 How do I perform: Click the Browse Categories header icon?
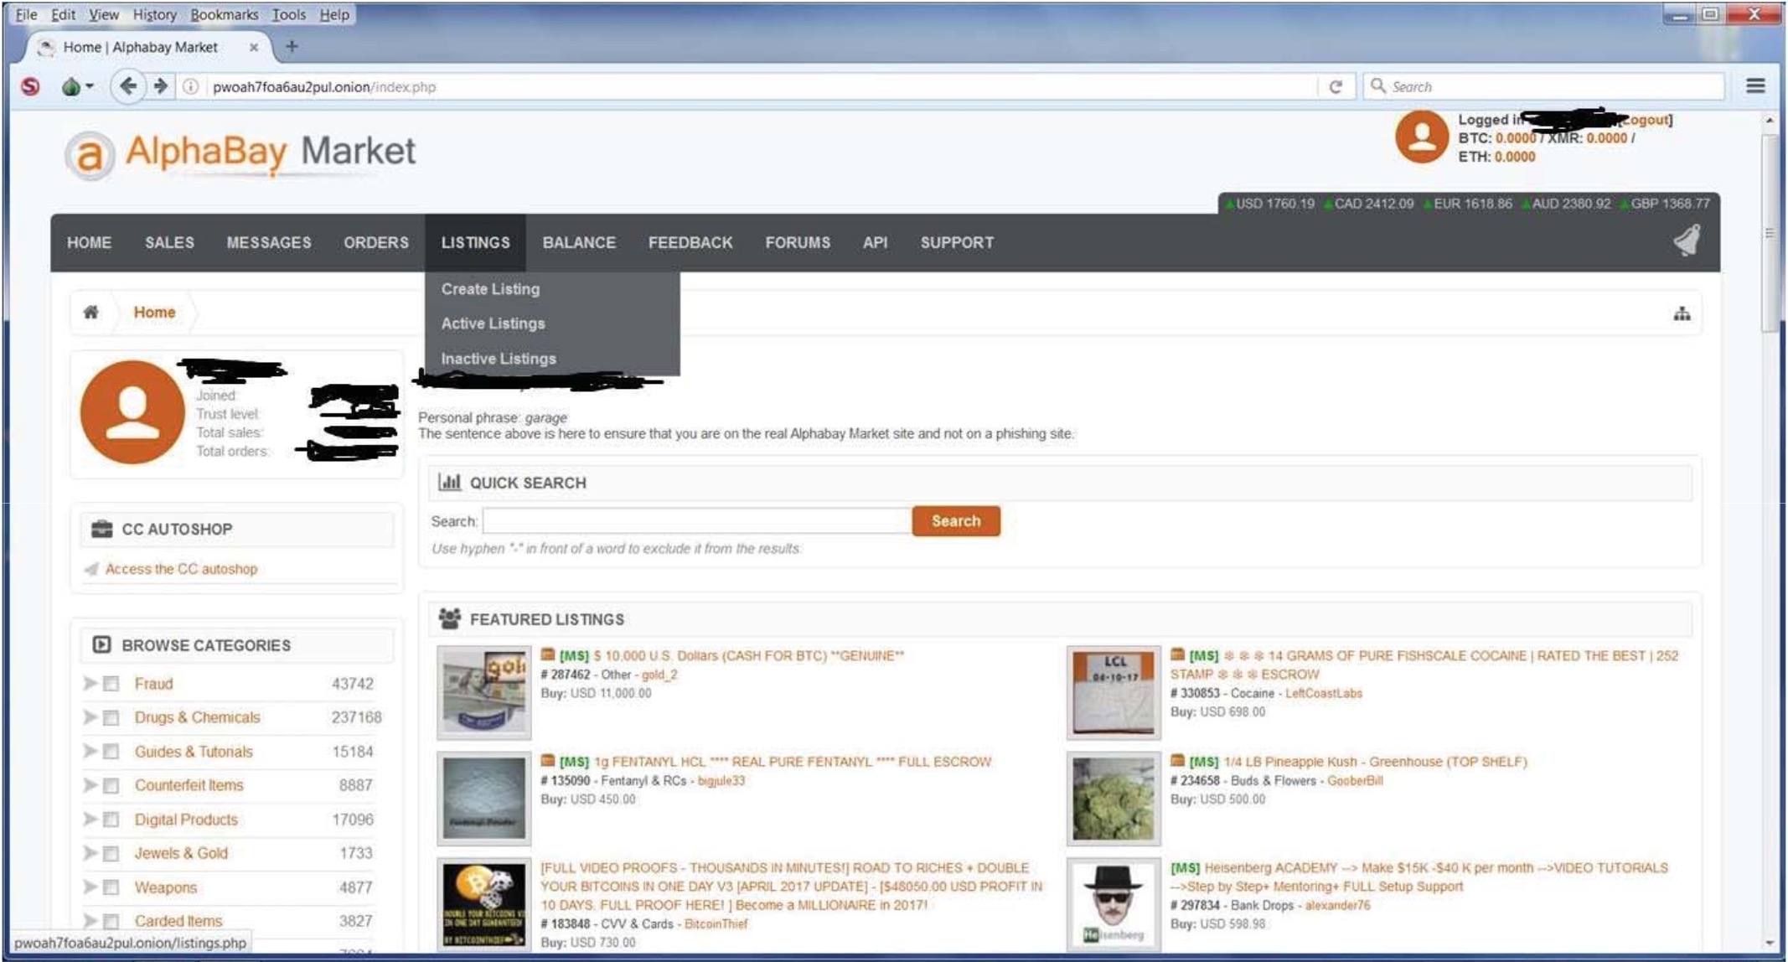click(x=101, y=644)
